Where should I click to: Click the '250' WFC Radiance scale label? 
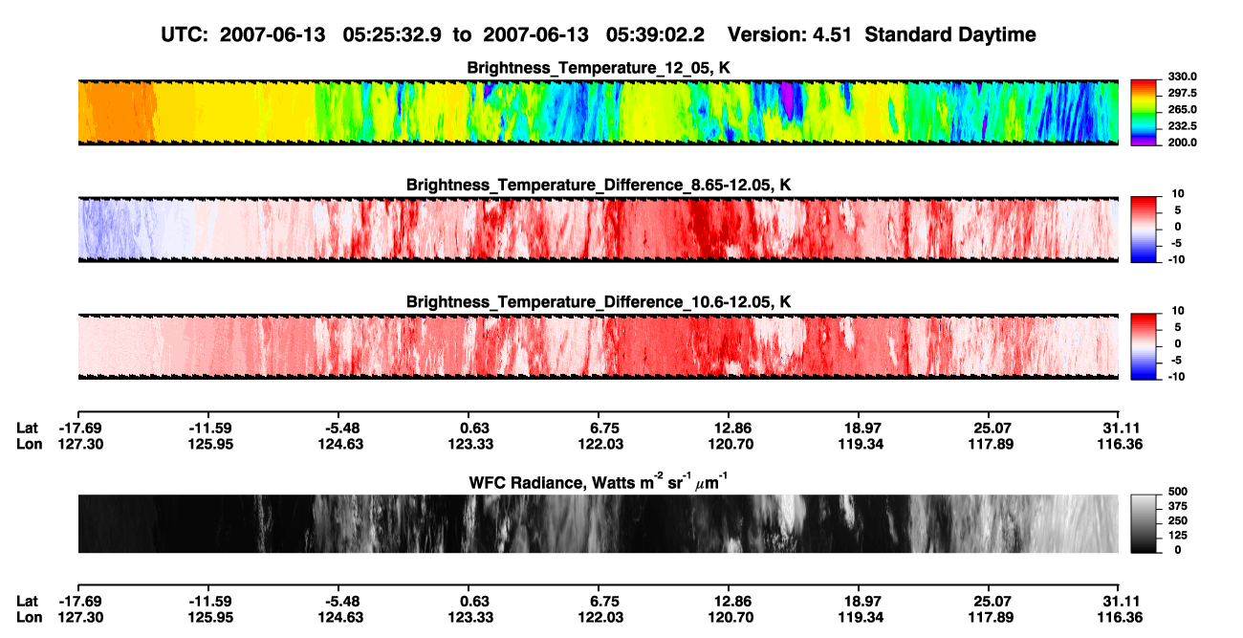tap(1178, 520)
